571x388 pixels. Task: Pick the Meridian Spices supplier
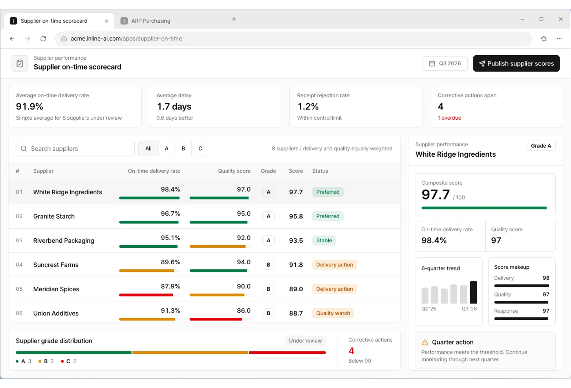coord(204,289)
